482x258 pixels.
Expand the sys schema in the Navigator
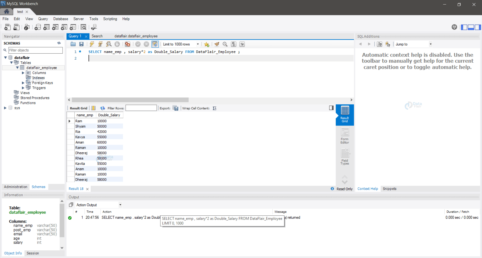pyautogui.click(x=5, y=108)
